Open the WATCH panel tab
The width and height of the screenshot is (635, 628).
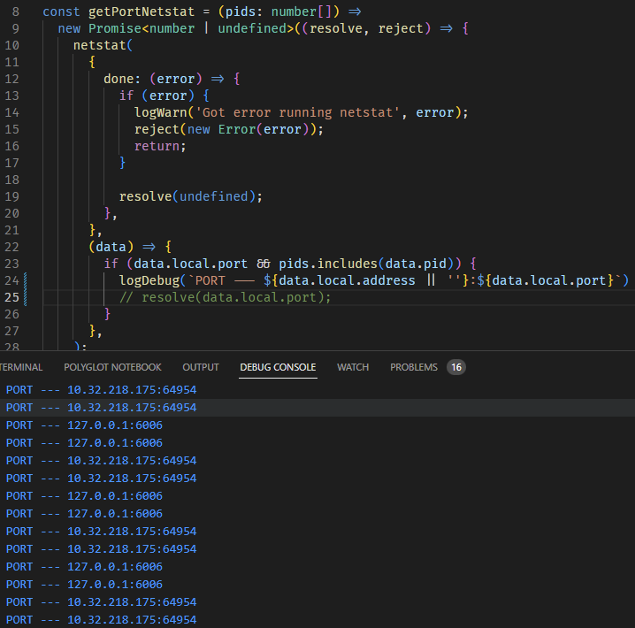(x=353, y=367)
